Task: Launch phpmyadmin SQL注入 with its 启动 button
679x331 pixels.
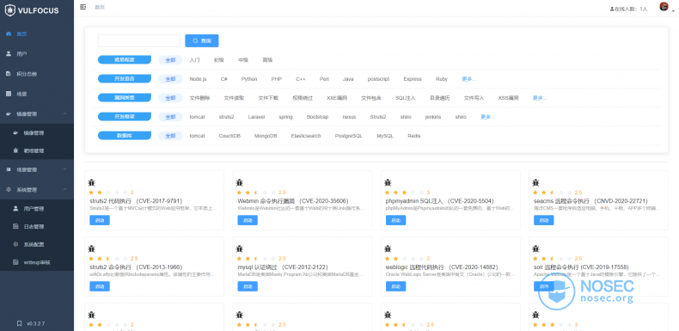Action: coord(395,220)
